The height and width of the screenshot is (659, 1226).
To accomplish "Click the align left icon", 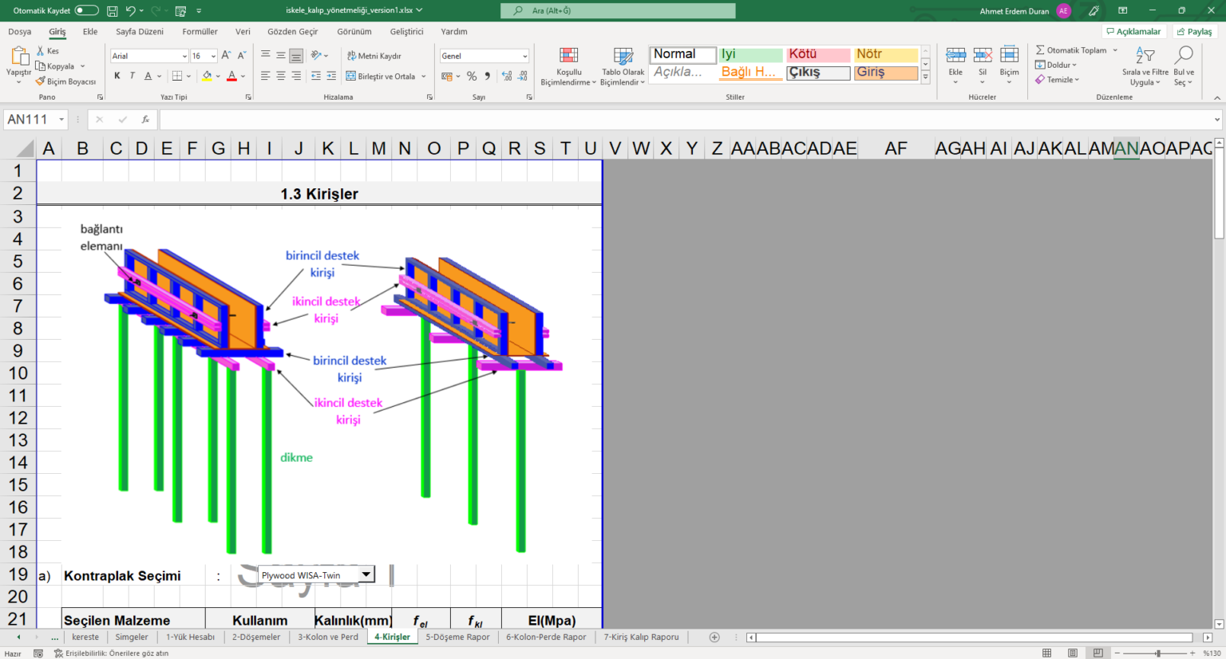I will pyautogui.click(x=266, y=77).
